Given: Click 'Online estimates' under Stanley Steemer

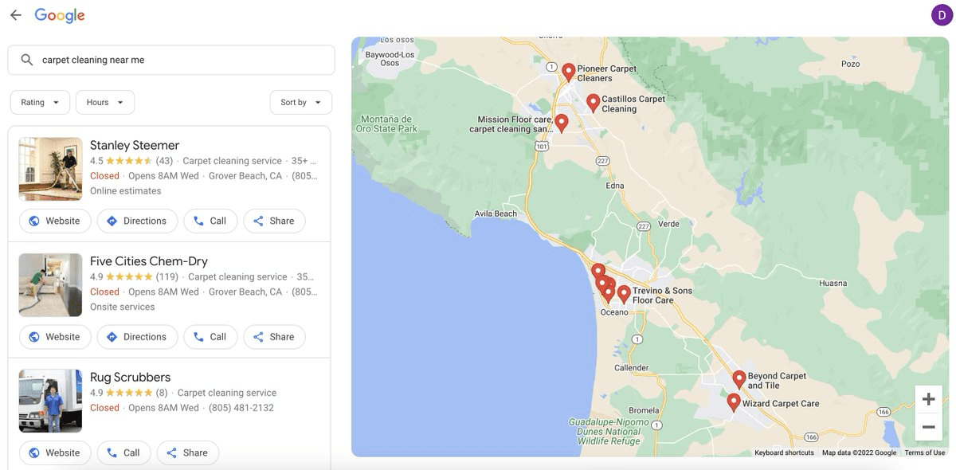Looking at the screenshot, I should coord(126,191).
